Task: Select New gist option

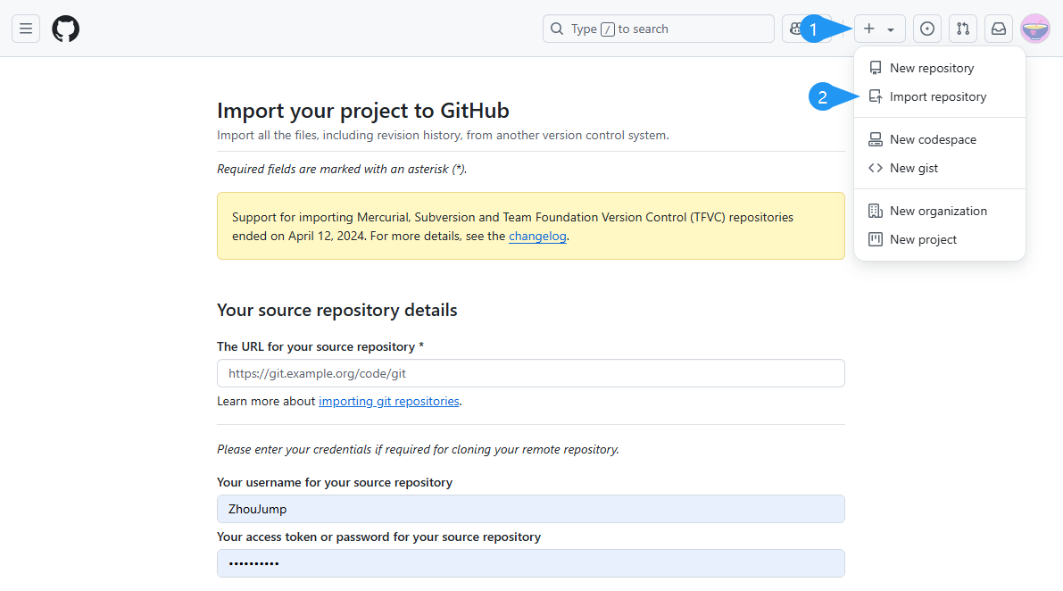Action: tap(913, 168)
